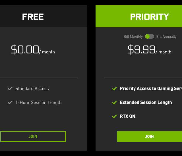Click the FREE plan header
This screenshot has width=182, height=156.
(x=33, y=17)
